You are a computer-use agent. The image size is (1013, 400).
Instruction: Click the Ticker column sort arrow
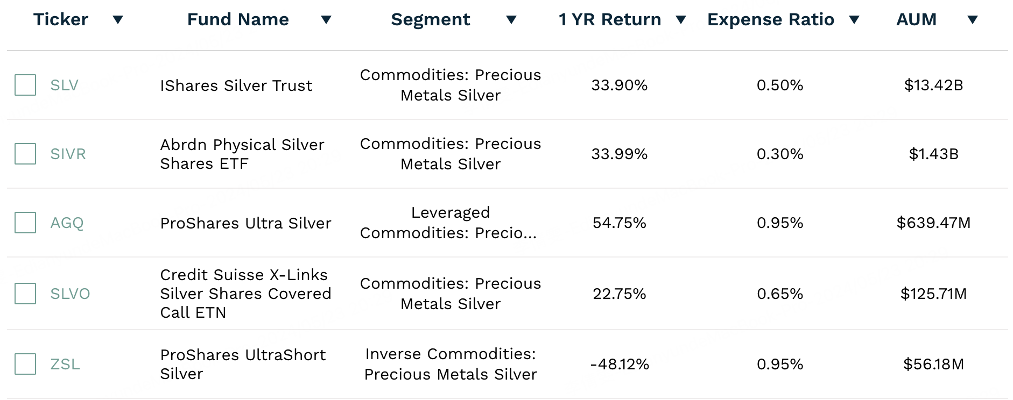[118, 20]
